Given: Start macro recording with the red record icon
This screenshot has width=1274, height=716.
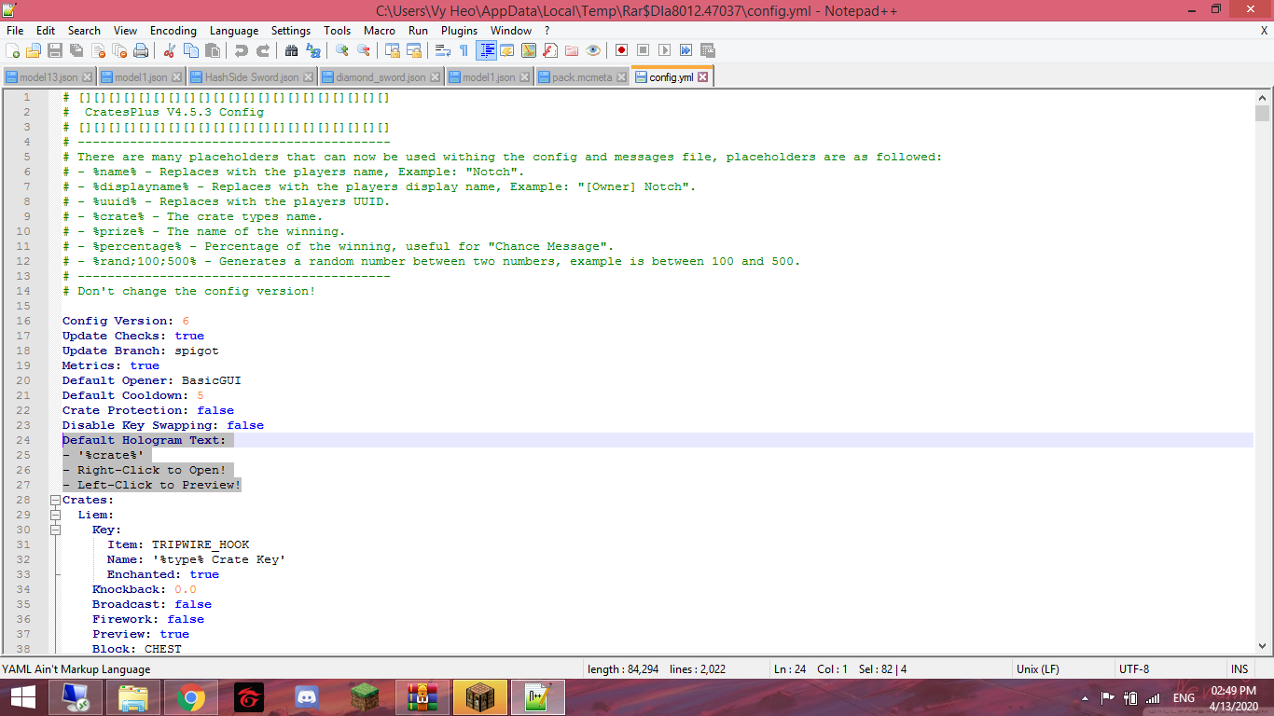Looking at the screenshot, I should [x=622, y=50].
